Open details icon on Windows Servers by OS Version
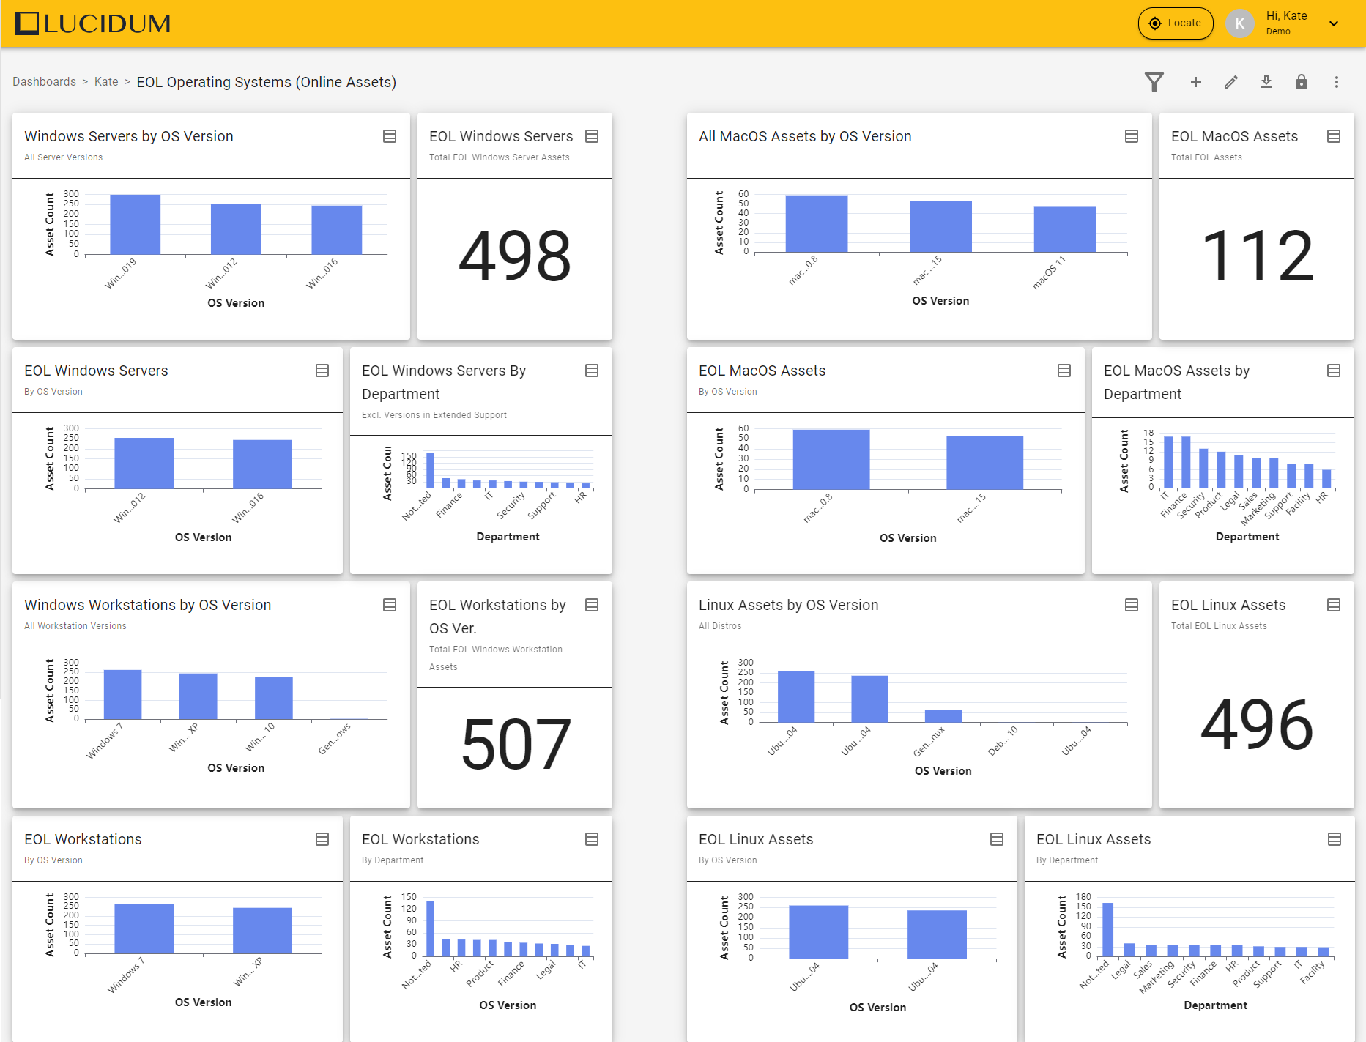This screenshot has width=1366, height=1042. click(390, 136)
